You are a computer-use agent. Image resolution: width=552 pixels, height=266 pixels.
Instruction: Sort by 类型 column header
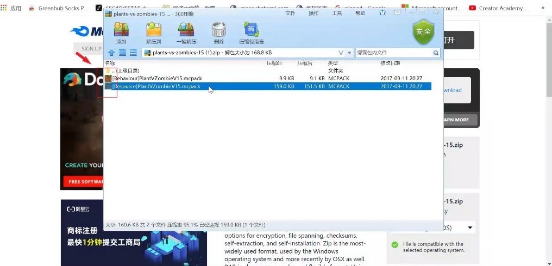pyautogui.click(x=333, y=63)
